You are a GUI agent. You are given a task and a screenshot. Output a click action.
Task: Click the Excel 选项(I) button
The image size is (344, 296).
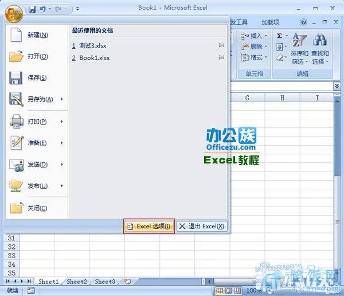(149, 226)
